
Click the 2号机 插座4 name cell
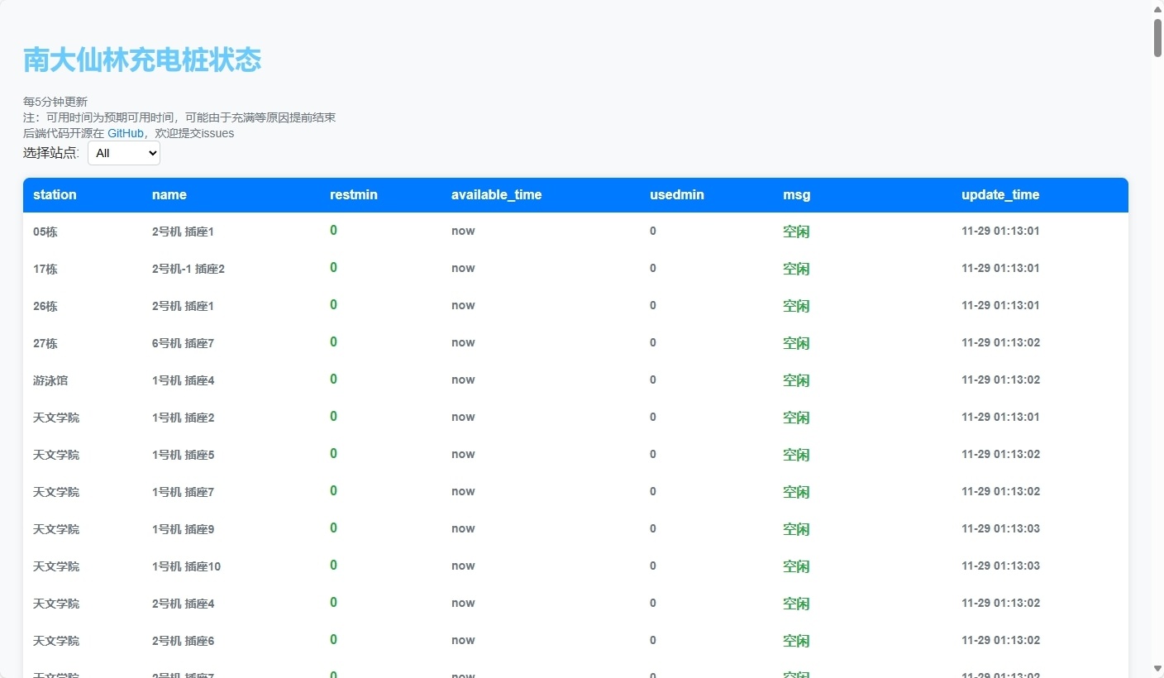pos(183,604)
